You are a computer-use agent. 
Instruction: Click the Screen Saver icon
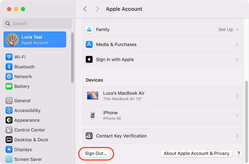[9, 159]
